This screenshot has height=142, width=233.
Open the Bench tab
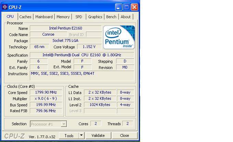click(111, 17)
